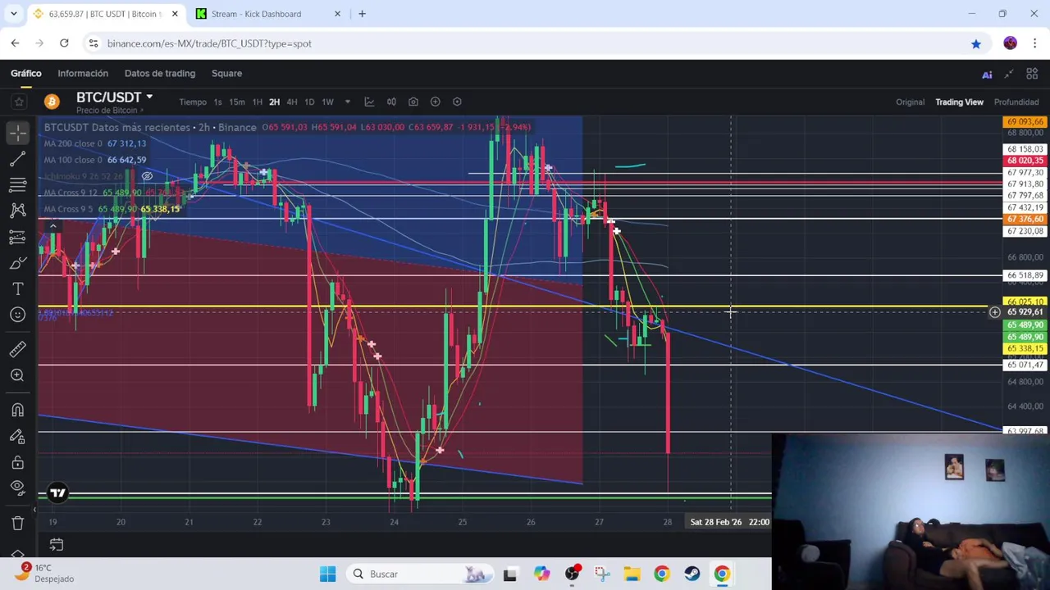The image size is (1050, 590).
Task: Click the taskbar Buscar search box
Action: [x=420, y=574]
